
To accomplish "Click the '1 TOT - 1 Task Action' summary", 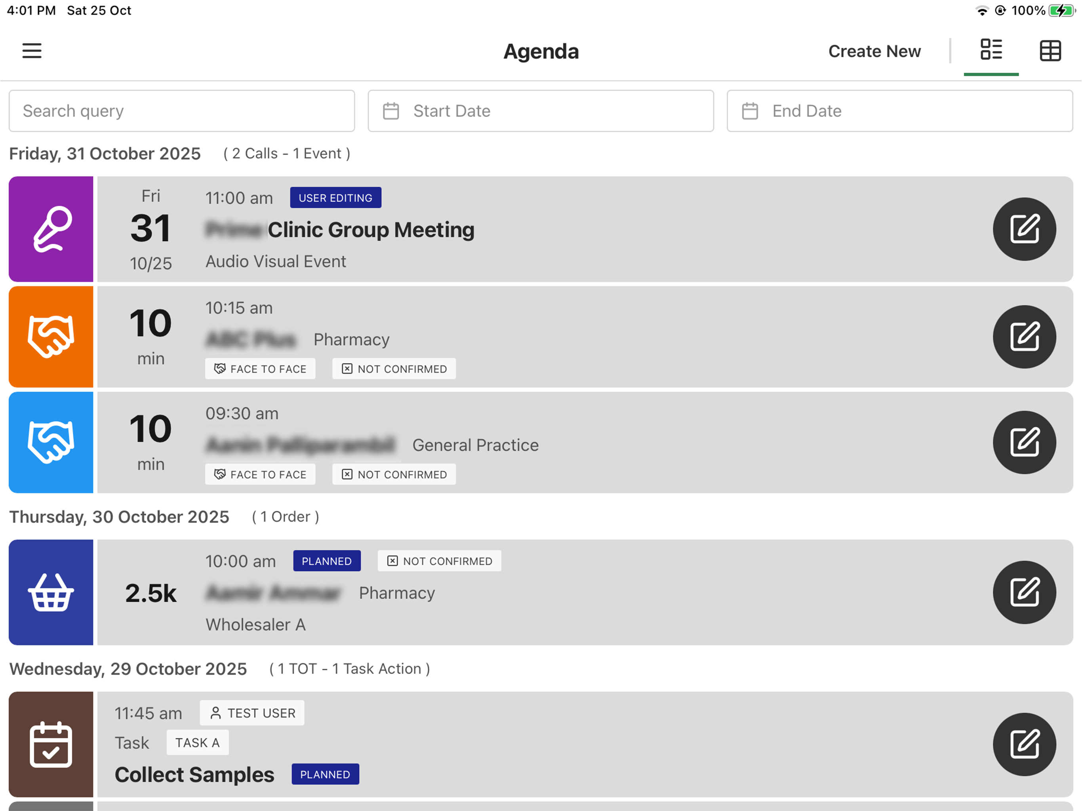I will coord(350,669).
